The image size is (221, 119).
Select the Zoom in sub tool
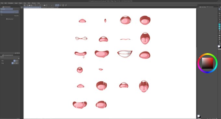pyautogui.click(x=9, y=12)
